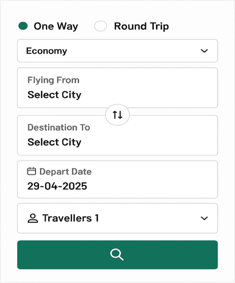
Task: Click the Round Trip label
Action: tap(141, 26)
